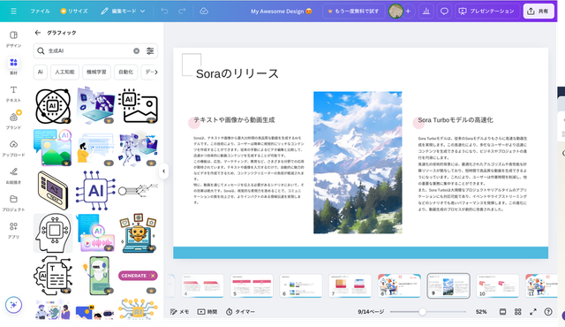565x327 pixels.
Task: Open the タイマー timer
Action: click(240, 311)
